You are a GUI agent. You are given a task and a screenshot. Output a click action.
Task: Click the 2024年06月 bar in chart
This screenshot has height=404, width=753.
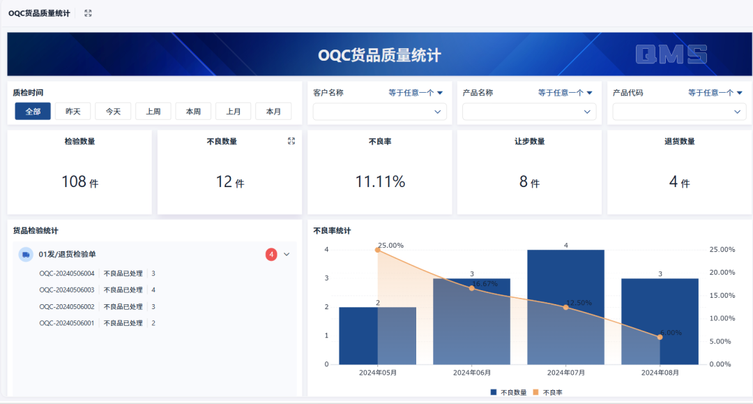[x=471, y=322]
